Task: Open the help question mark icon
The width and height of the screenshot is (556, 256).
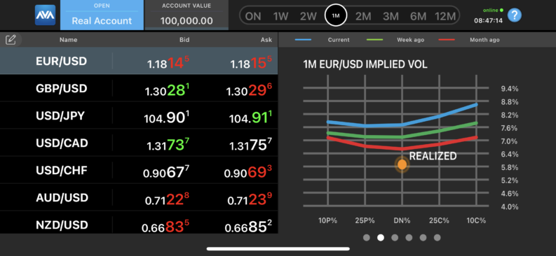Action: point(515,15)
